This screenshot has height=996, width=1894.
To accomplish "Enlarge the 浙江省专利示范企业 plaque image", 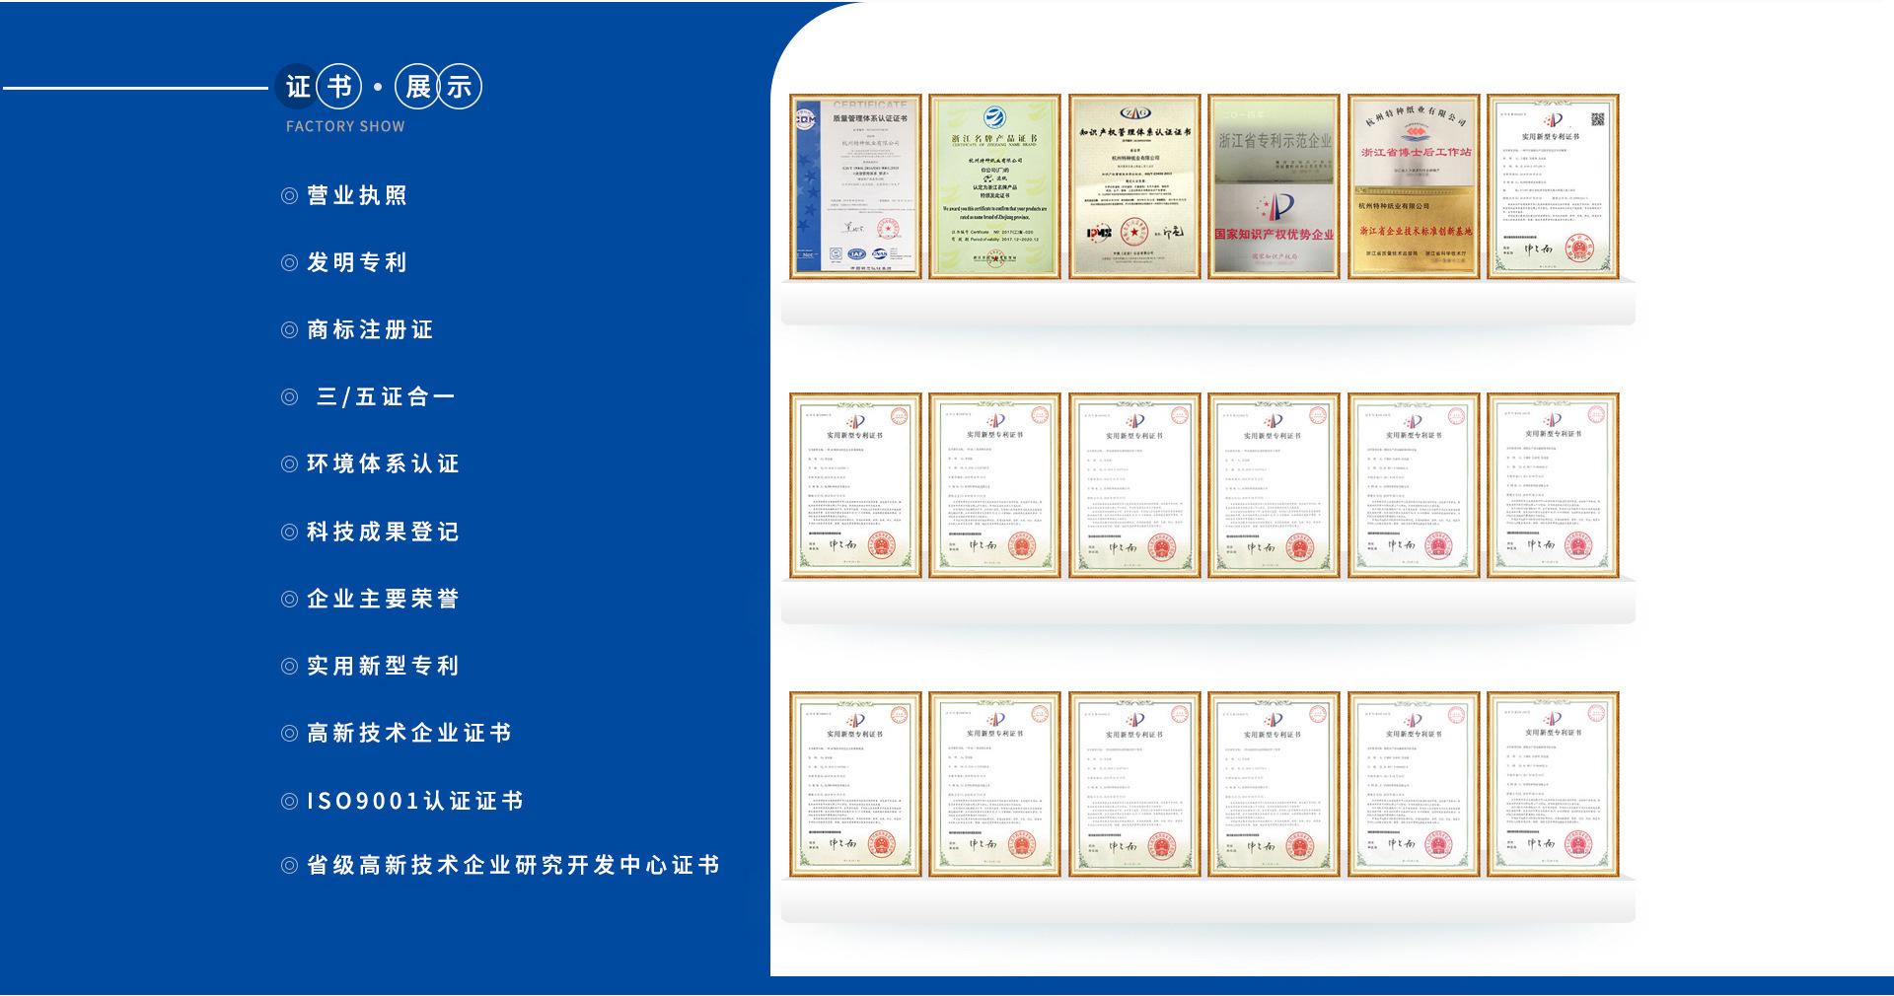I will coord(1274,186).
